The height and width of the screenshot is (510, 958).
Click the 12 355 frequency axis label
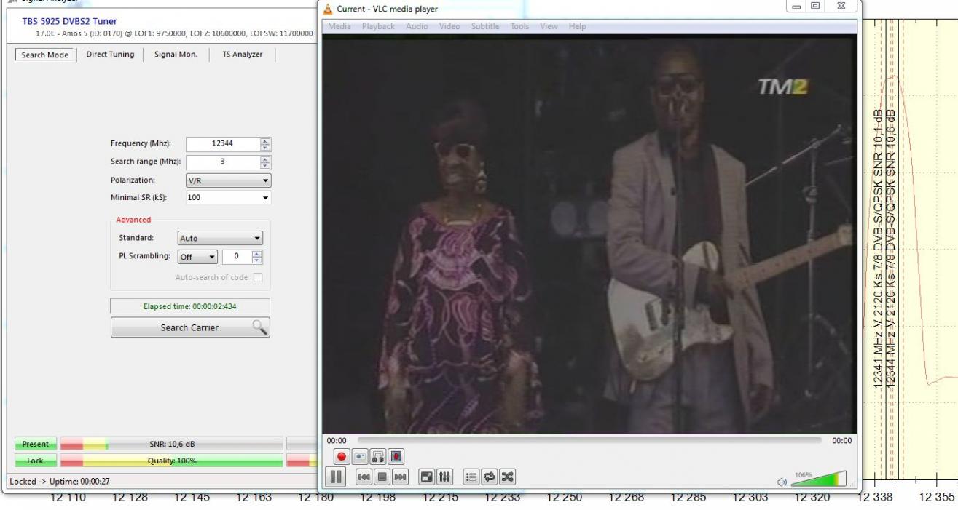click(936, 498)
